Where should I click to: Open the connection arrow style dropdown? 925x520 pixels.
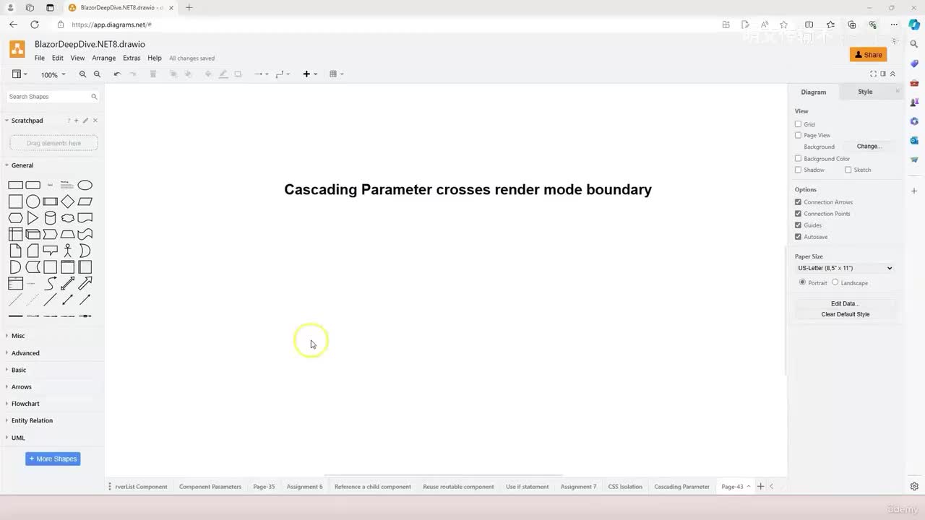pos(261,74)
